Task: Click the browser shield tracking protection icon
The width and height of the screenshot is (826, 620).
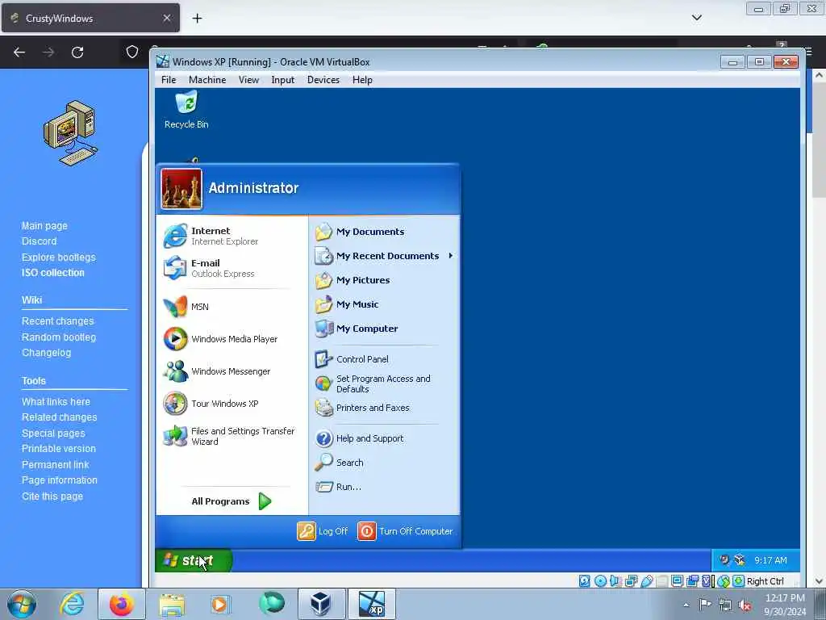Action: (x=132, y=52)
